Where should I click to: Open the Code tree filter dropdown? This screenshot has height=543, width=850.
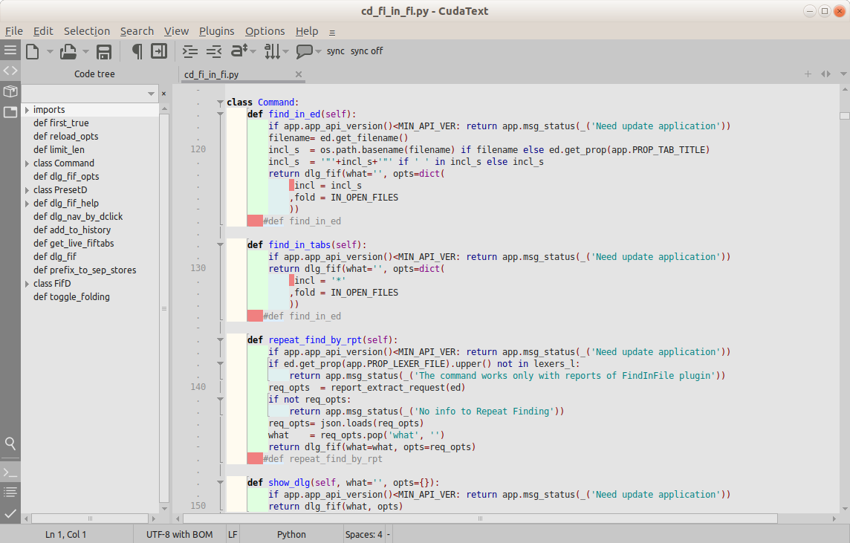(151, 94)
